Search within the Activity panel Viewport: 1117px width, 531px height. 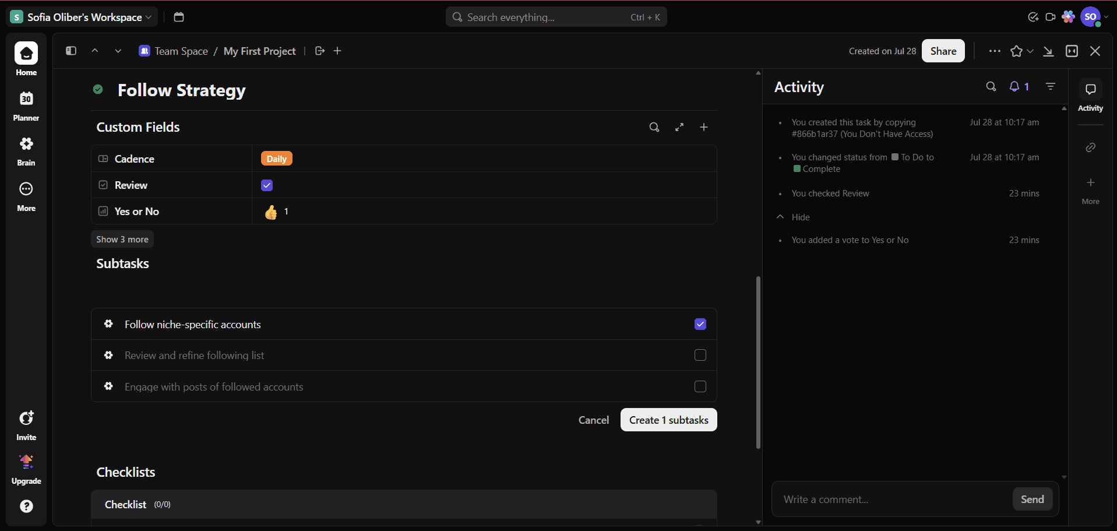point(991,86)
